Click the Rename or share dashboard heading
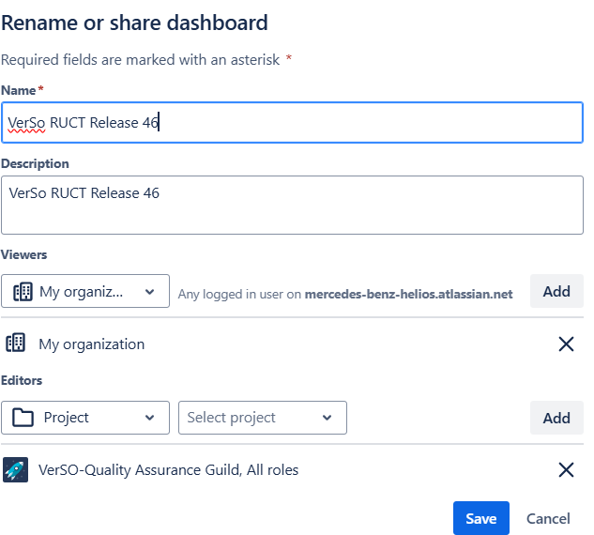The width and height of the screenshot is (594, 535). 134,23
